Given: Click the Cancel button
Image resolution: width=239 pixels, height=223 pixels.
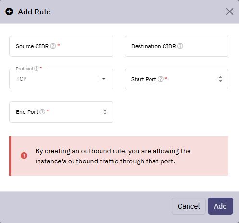Looking at the screenshot, I should [189, 206].
